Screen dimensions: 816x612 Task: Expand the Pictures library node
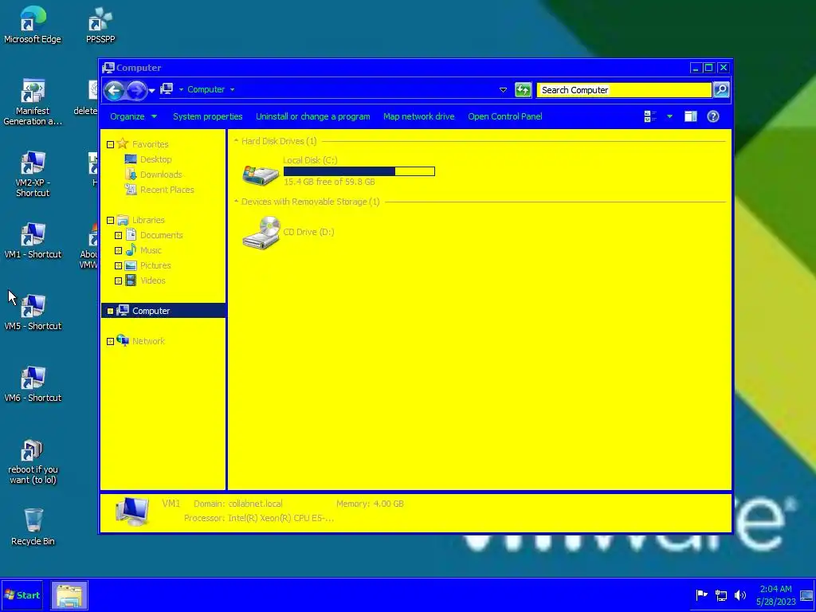[118, 266]
